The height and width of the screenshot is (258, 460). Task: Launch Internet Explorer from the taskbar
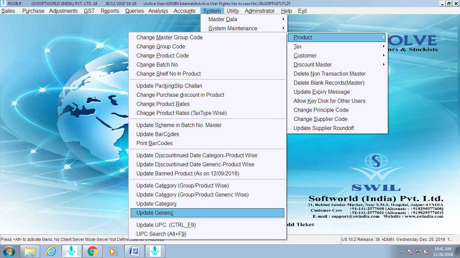click(51, 251)
